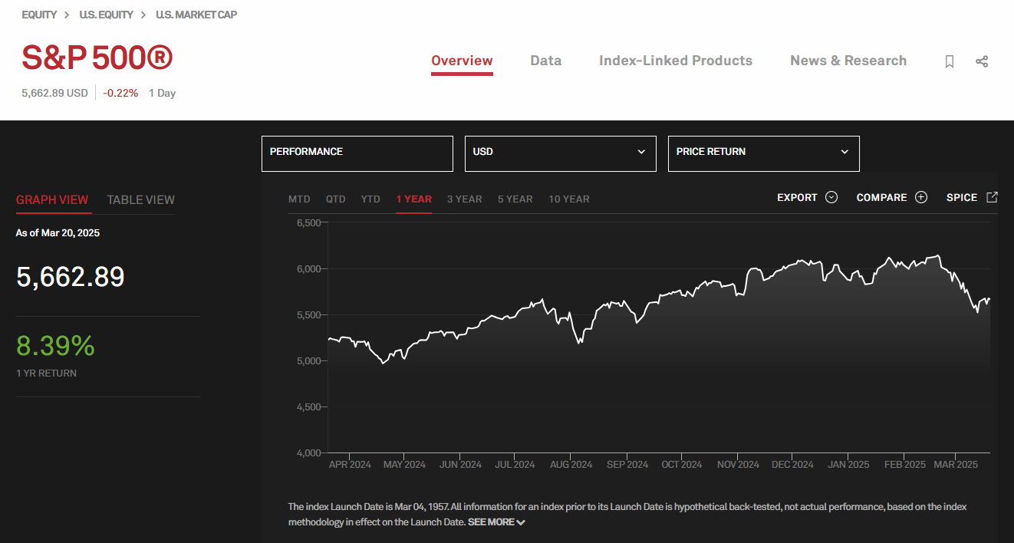Click the 5,662.89 USD price in header

click(54, 93)
